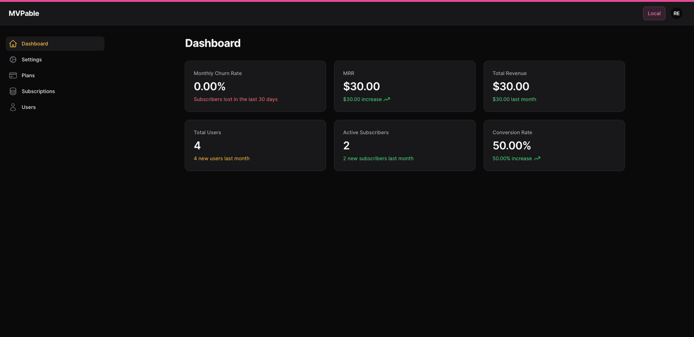Select the house icon beside Dashboard
The image size is (694, 337).
point(12,43)
